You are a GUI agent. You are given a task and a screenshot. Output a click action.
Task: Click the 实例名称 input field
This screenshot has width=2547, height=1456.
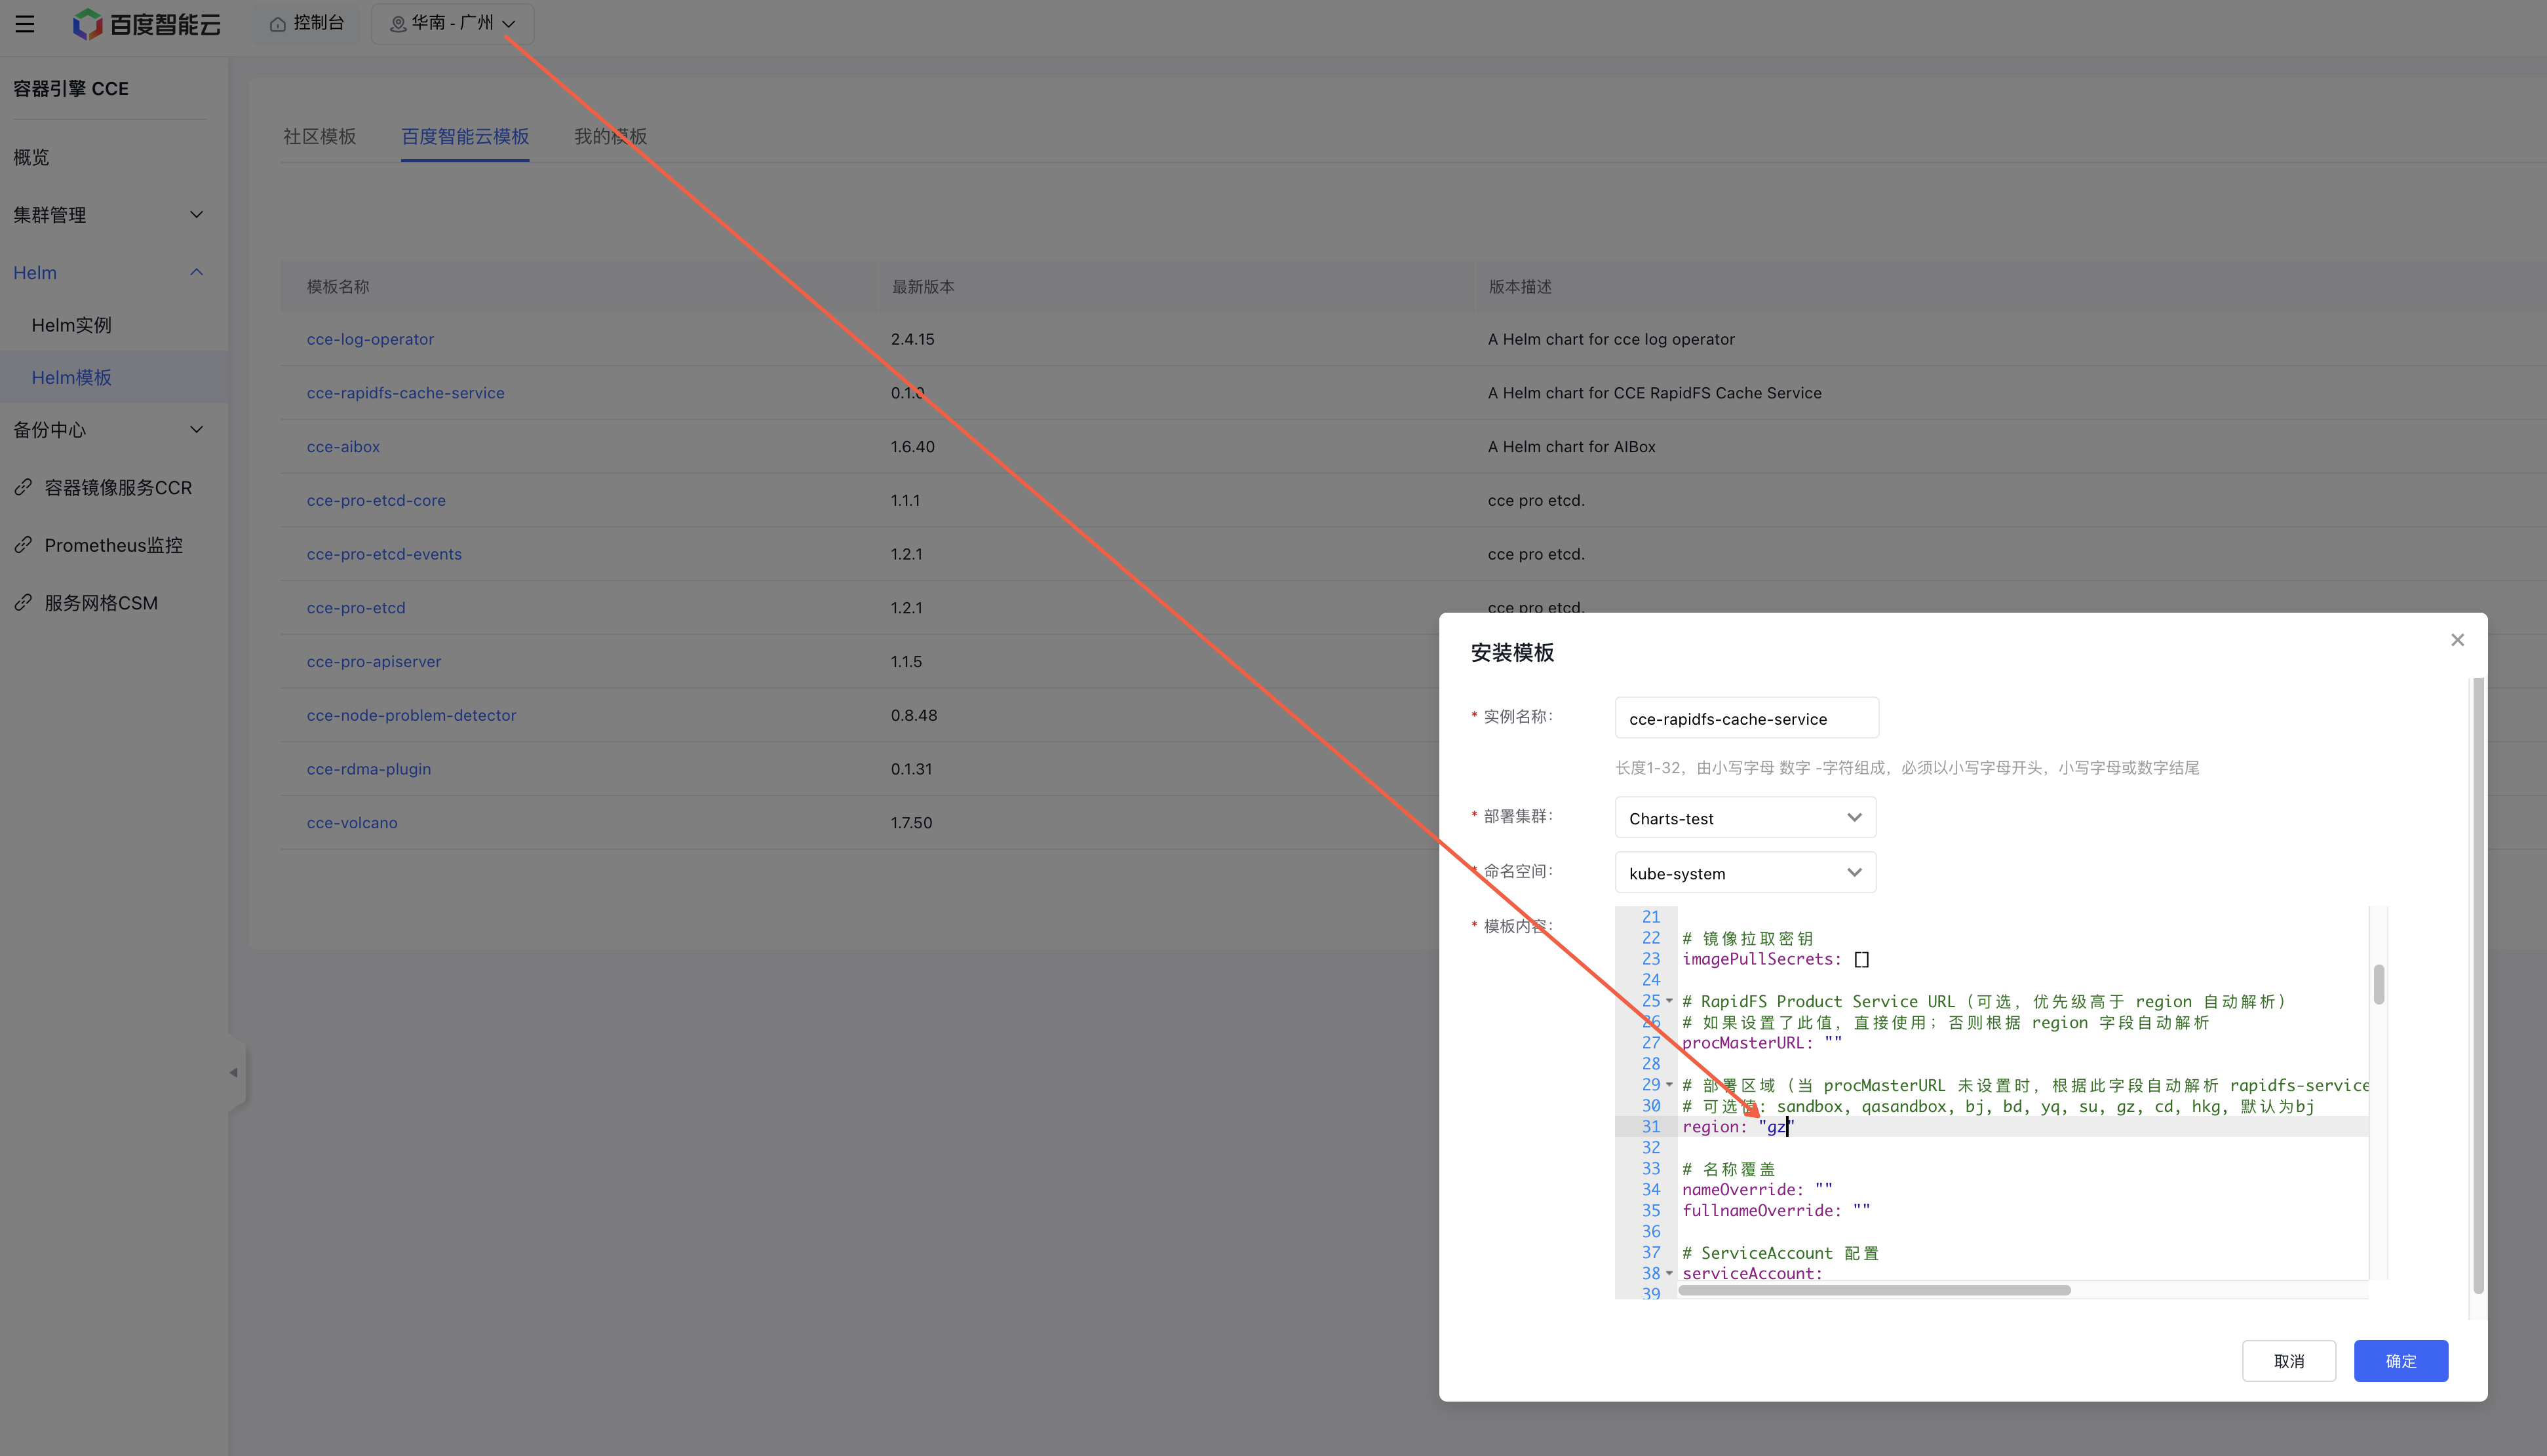coord(1746,718)
